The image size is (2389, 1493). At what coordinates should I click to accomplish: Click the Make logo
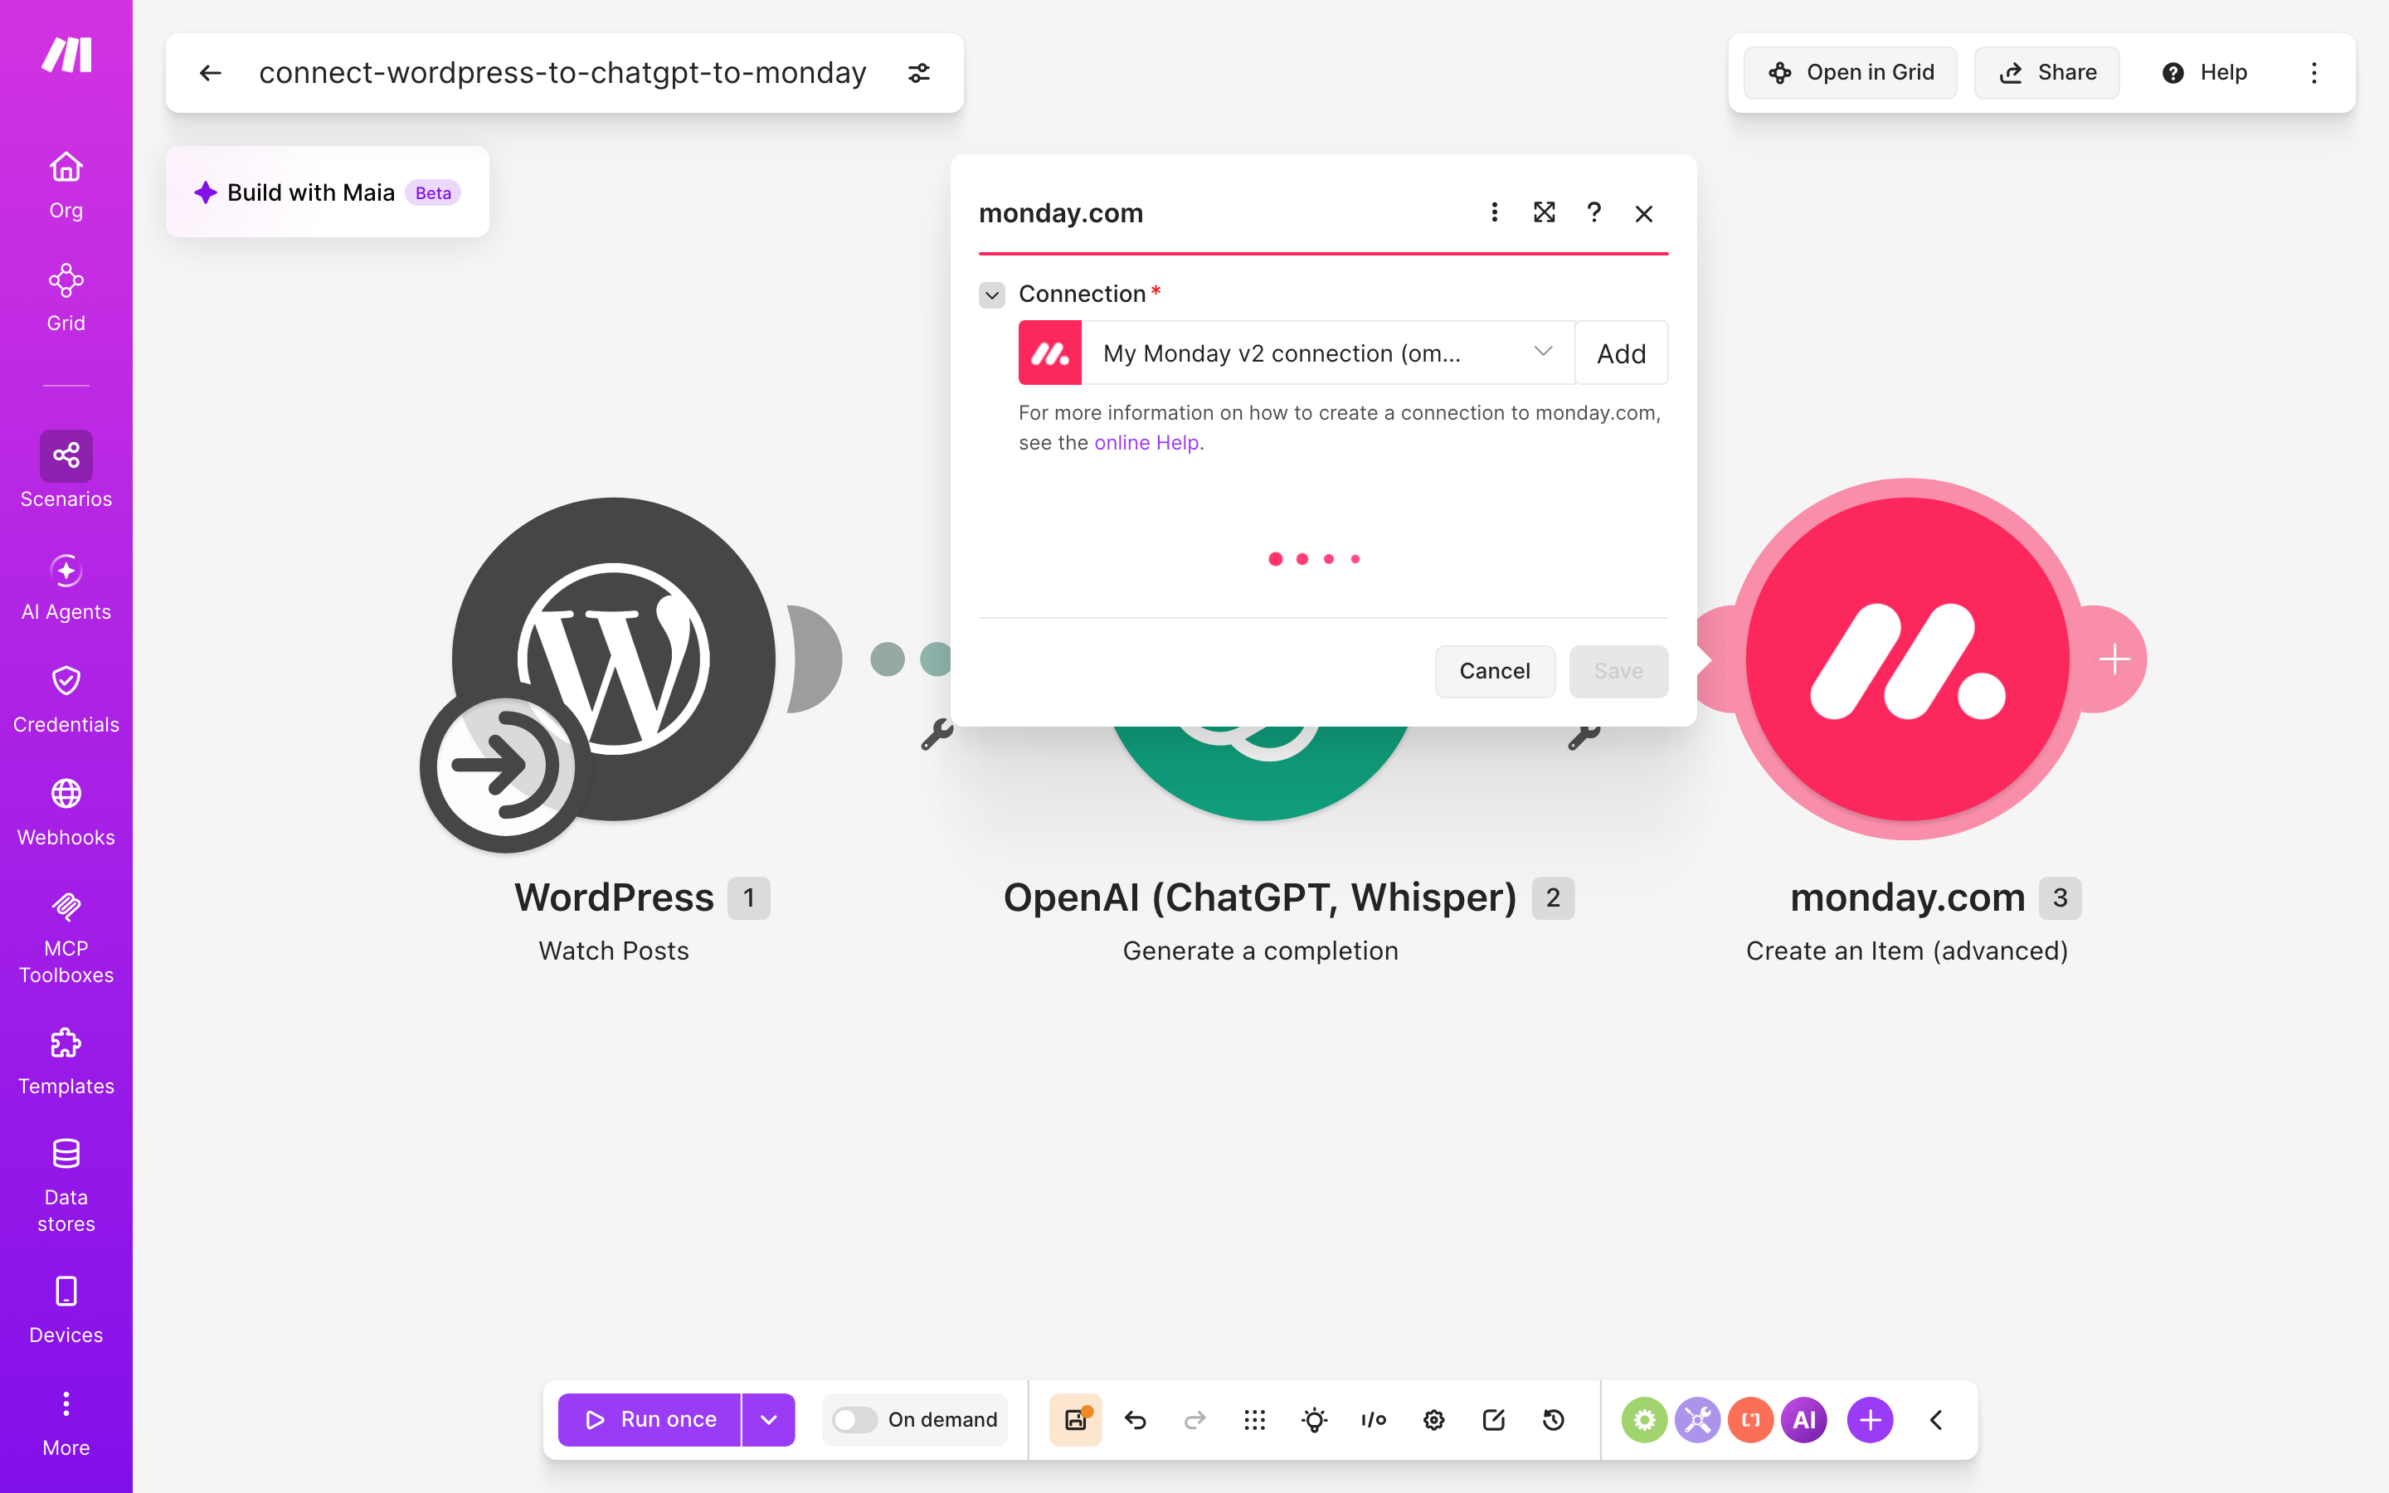(66, 54)
